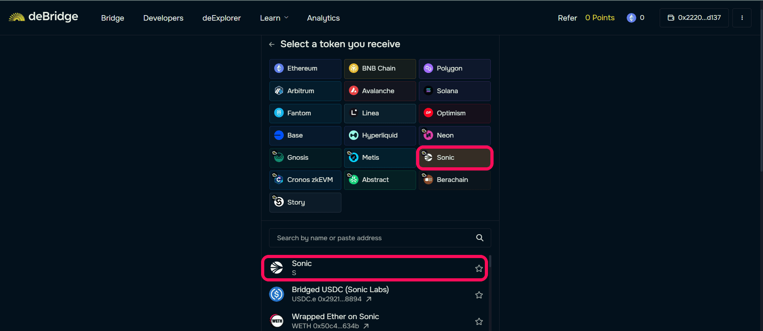Image resolution: width=763 pixels, height=331 pixels.
Task: Star the Wrapped Ether token
Action: click(479, 321)
